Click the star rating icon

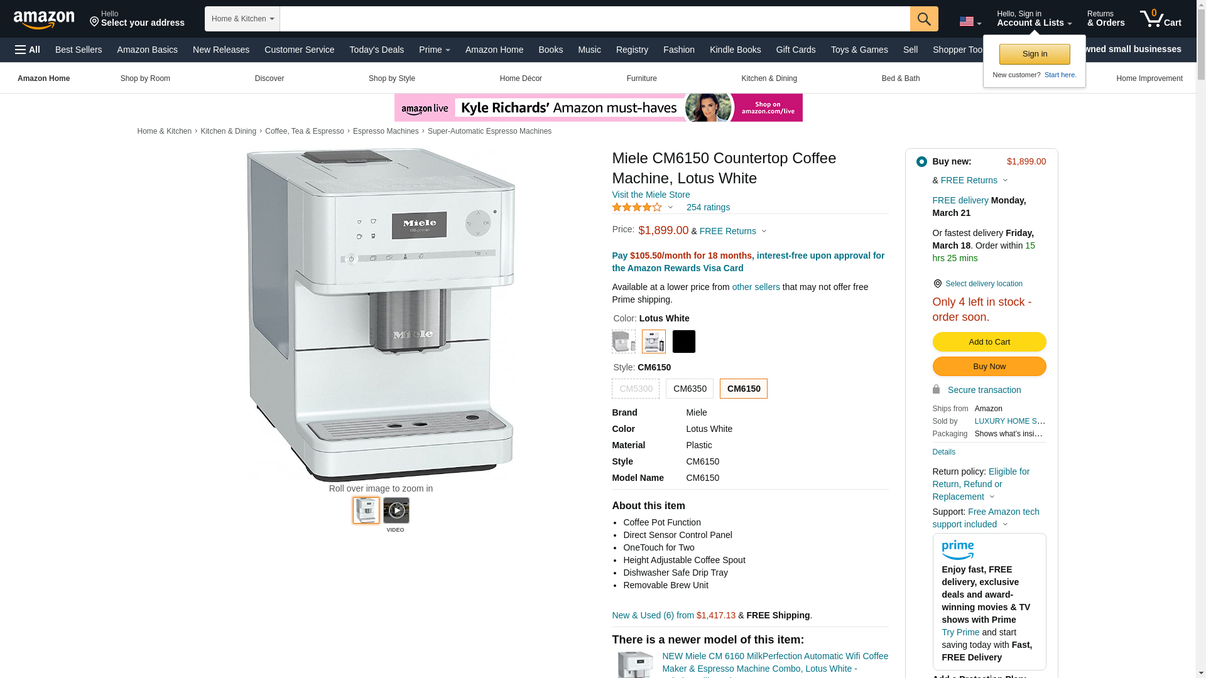click(x=637, y=207)
